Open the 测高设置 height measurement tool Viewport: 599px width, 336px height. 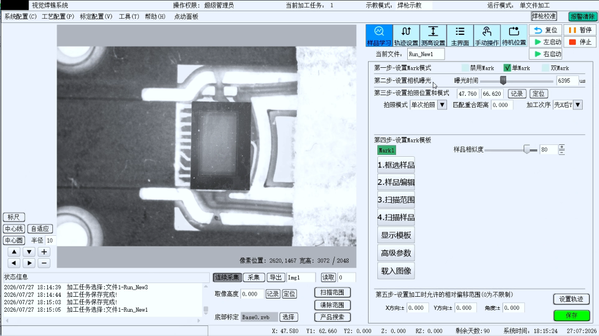(x=433, y=35)
